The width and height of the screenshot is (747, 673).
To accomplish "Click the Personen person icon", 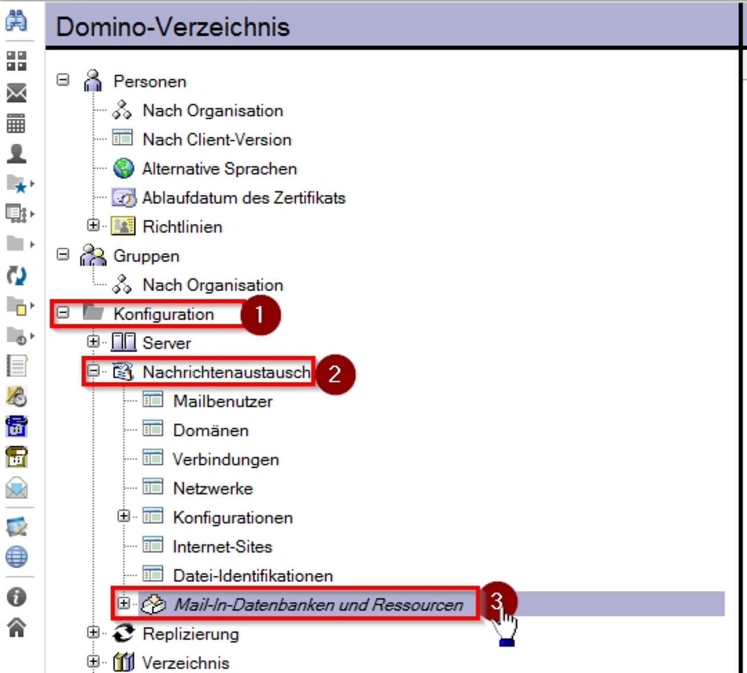I will click(93, 80).
